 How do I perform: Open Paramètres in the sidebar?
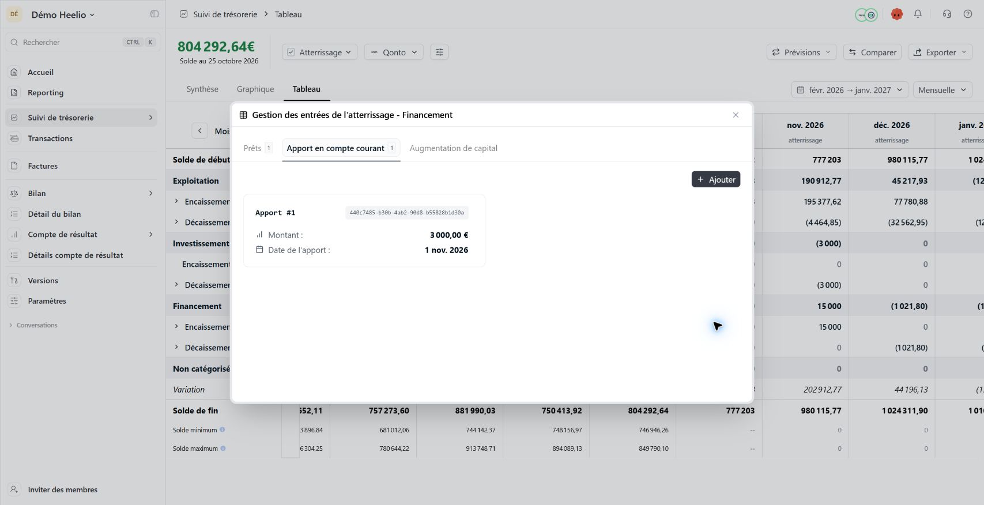point(81,301)
